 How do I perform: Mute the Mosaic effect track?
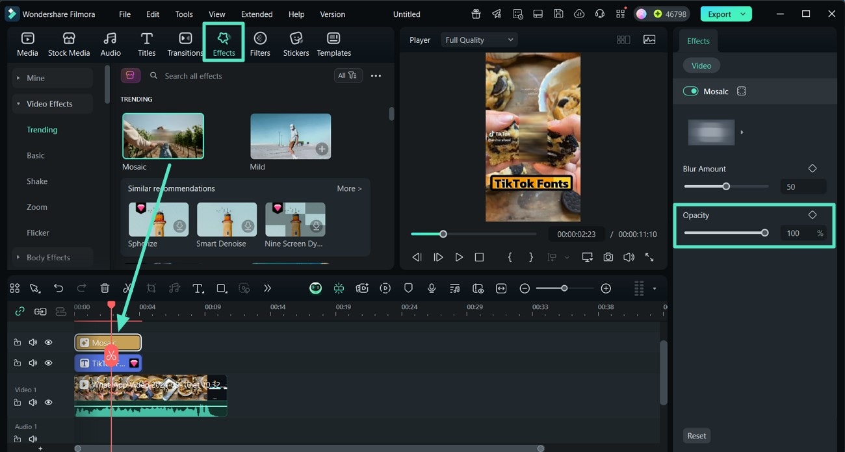33,342
